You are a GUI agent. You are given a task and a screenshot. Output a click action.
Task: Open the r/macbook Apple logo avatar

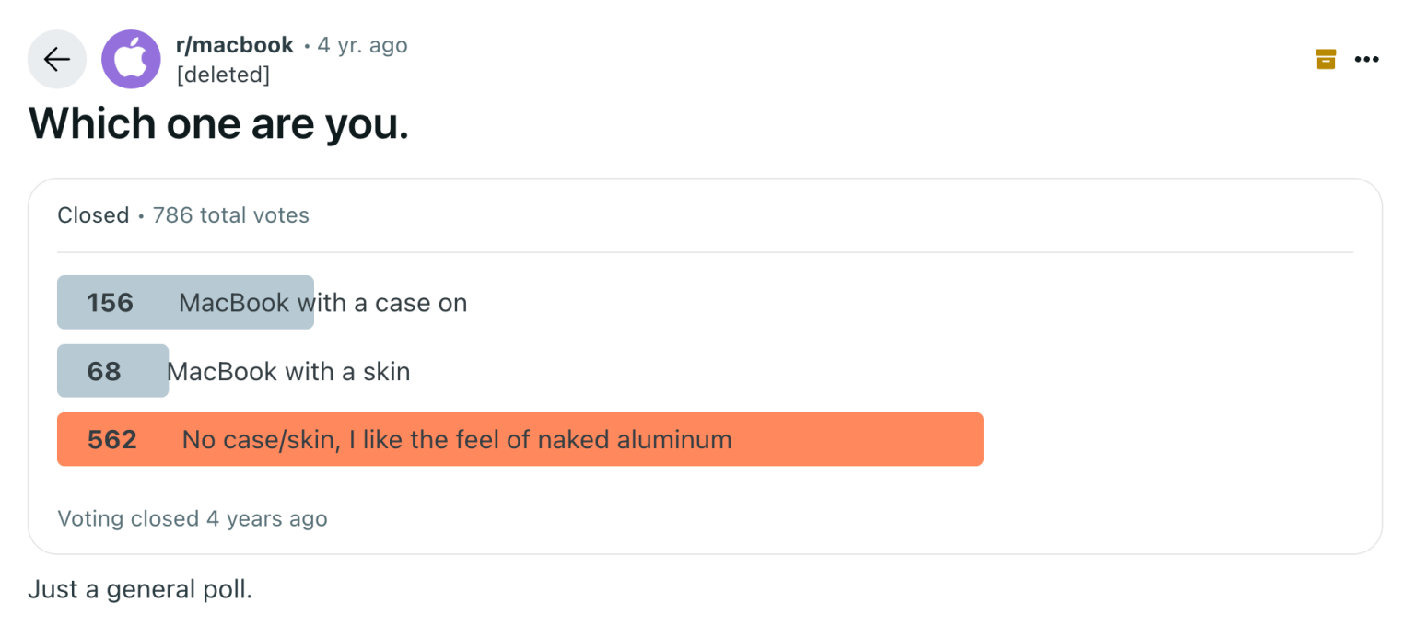click(x=131, y=60)
